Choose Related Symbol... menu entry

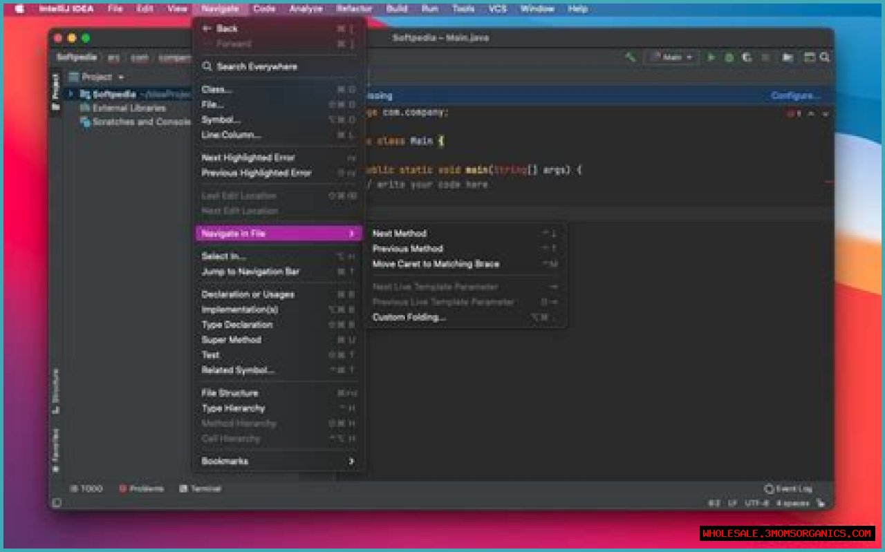click(279, 370)
